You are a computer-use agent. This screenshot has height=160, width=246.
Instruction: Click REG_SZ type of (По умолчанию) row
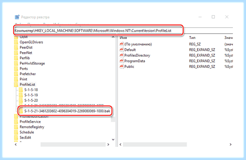tap(195, 44)
